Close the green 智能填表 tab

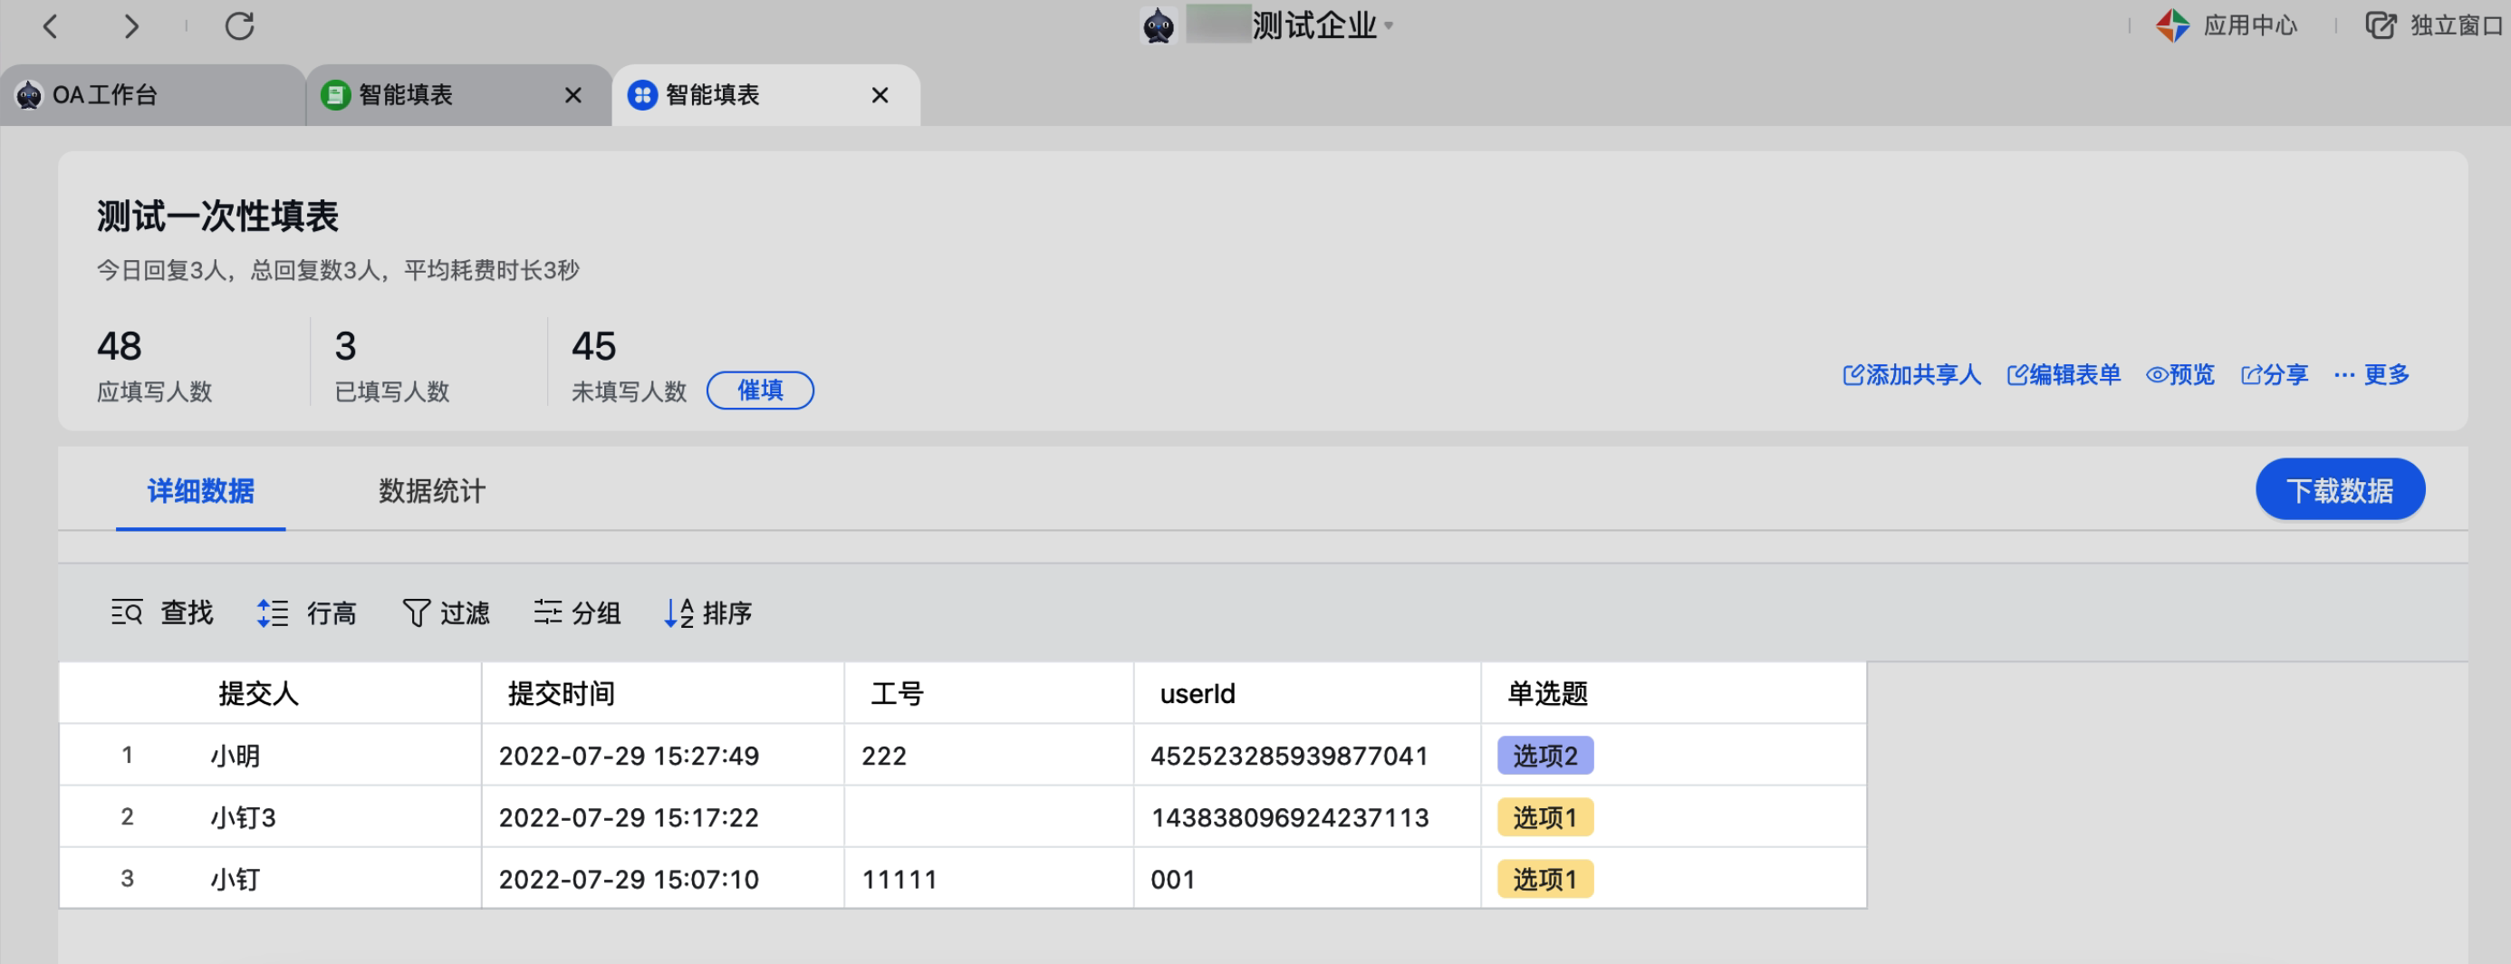tap(573, 94)
